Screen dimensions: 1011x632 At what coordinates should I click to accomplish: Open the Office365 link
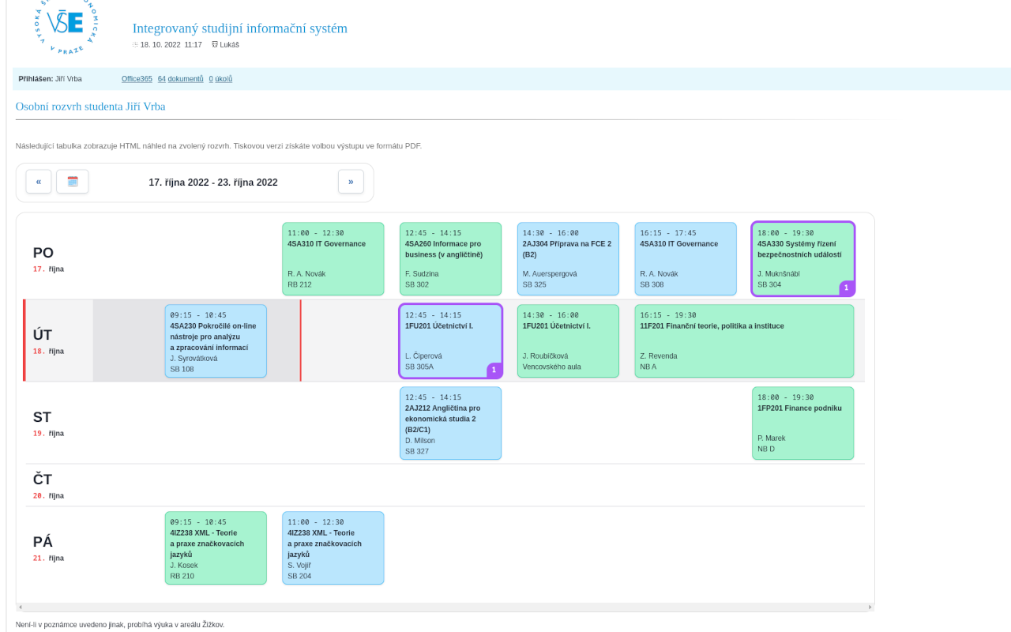[137, 79]
